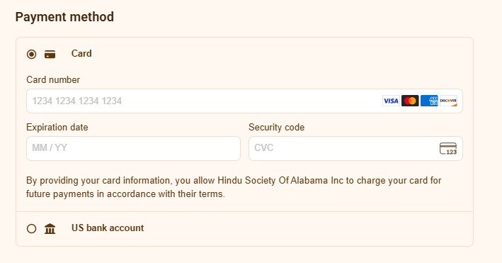Viewport: 502px width, 263px height.
Task: Click the bank building icon
Action: pyautogui.click(x=50, y=229)
